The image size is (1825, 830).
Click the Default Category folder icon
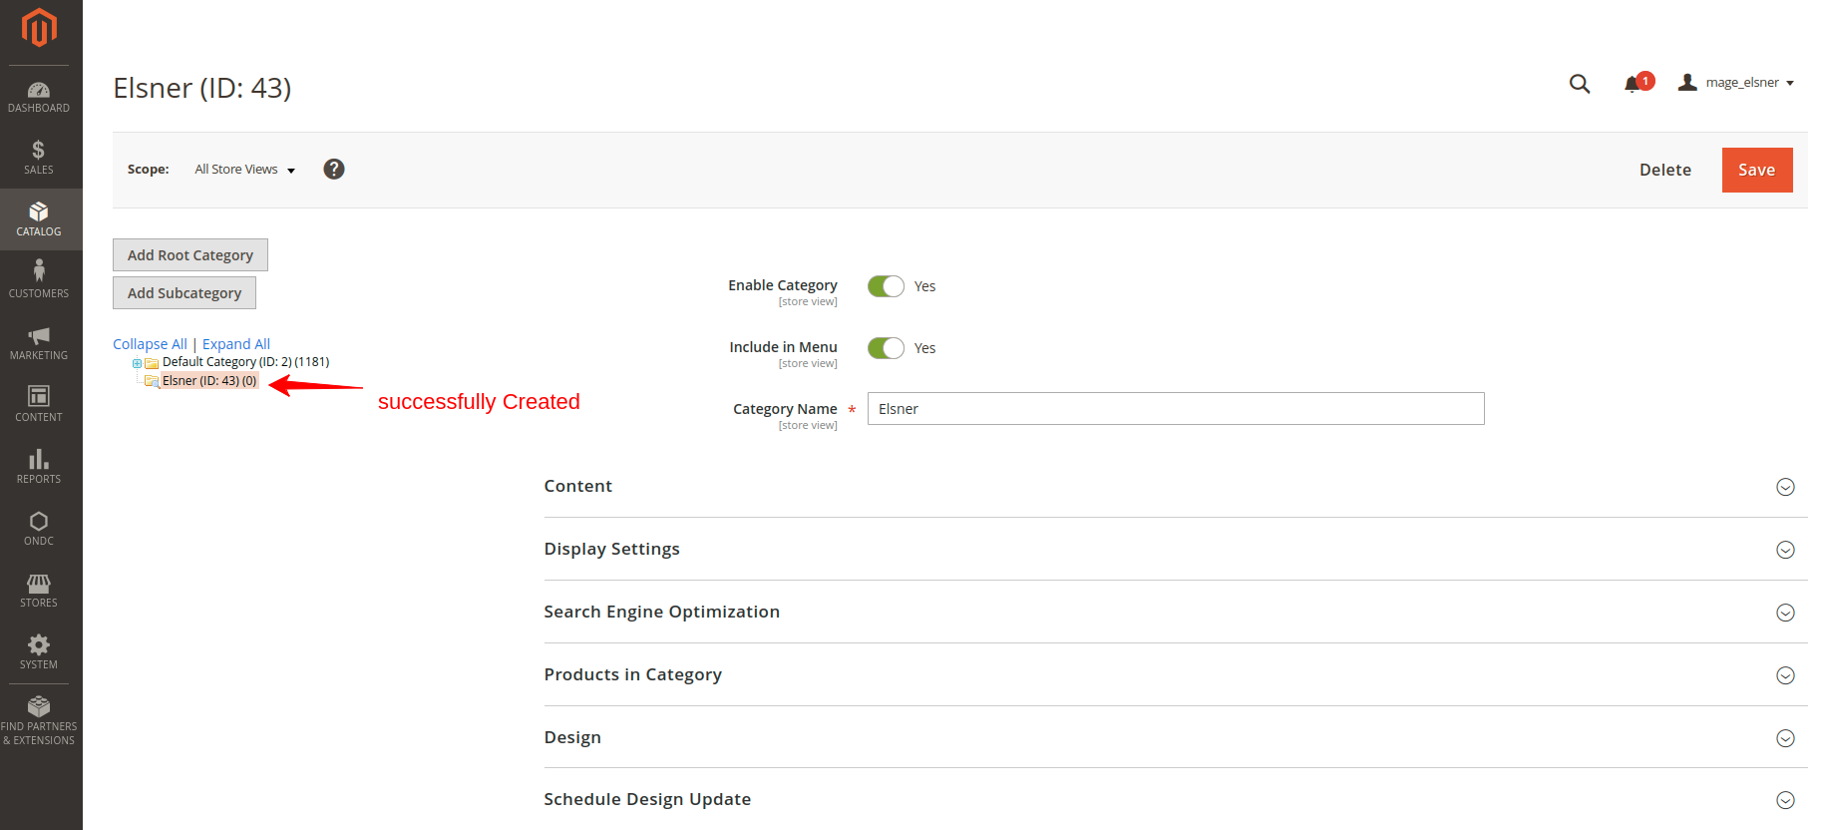(x=153, y=363)
